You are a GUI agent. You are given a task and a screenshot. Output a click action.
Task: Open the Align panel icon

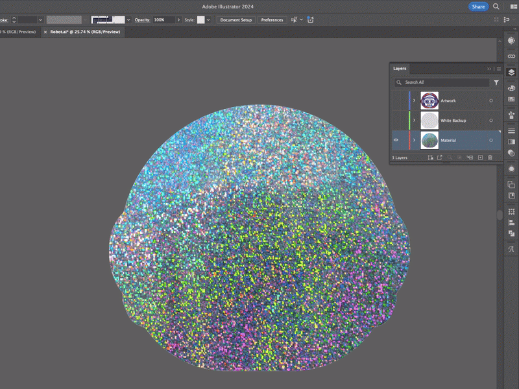click(x=511, y=222)
